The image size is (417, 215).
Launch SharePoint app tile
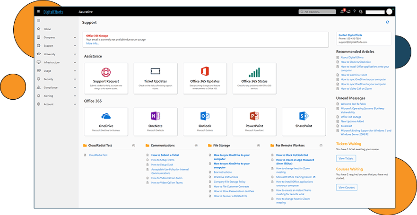tap(304, 122)
